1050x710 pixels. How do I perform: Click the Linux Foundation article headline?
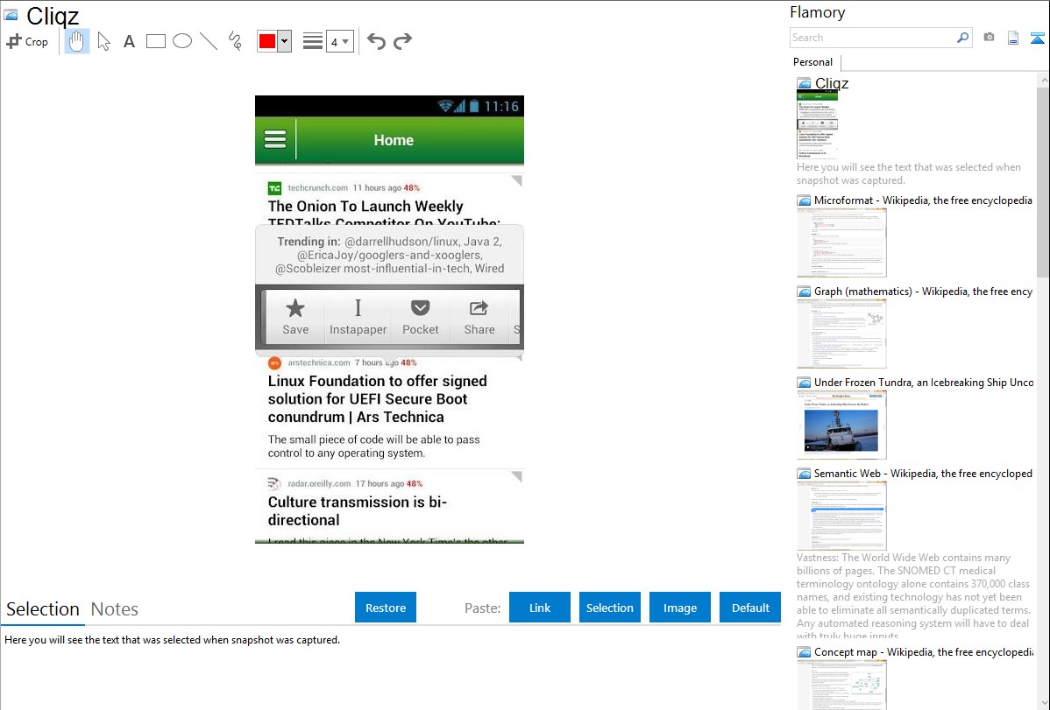point(377,399)
